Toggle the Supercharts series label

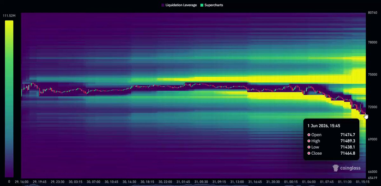pyautogui.click(x=214, y=5)
